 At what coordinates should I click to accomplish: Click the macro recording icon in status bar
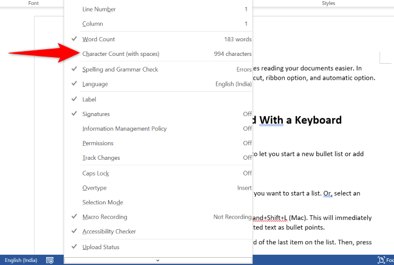click(x=50, y=260)
